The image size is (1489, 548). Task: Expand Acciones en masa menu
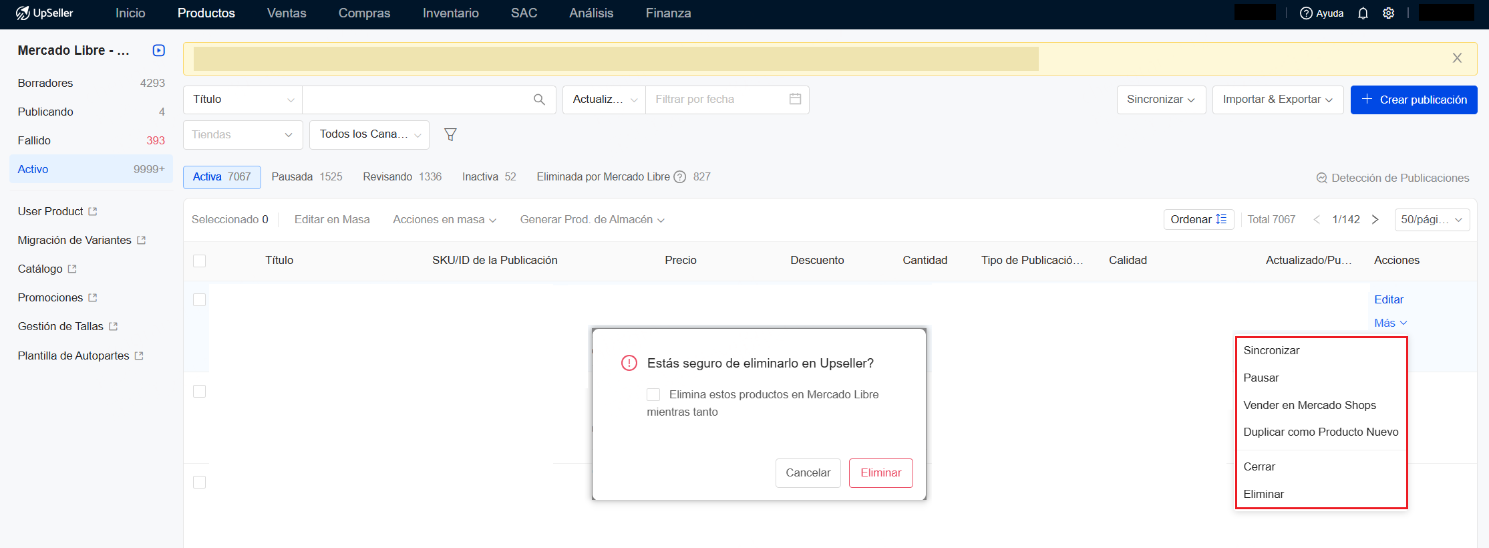coord(444,219)
